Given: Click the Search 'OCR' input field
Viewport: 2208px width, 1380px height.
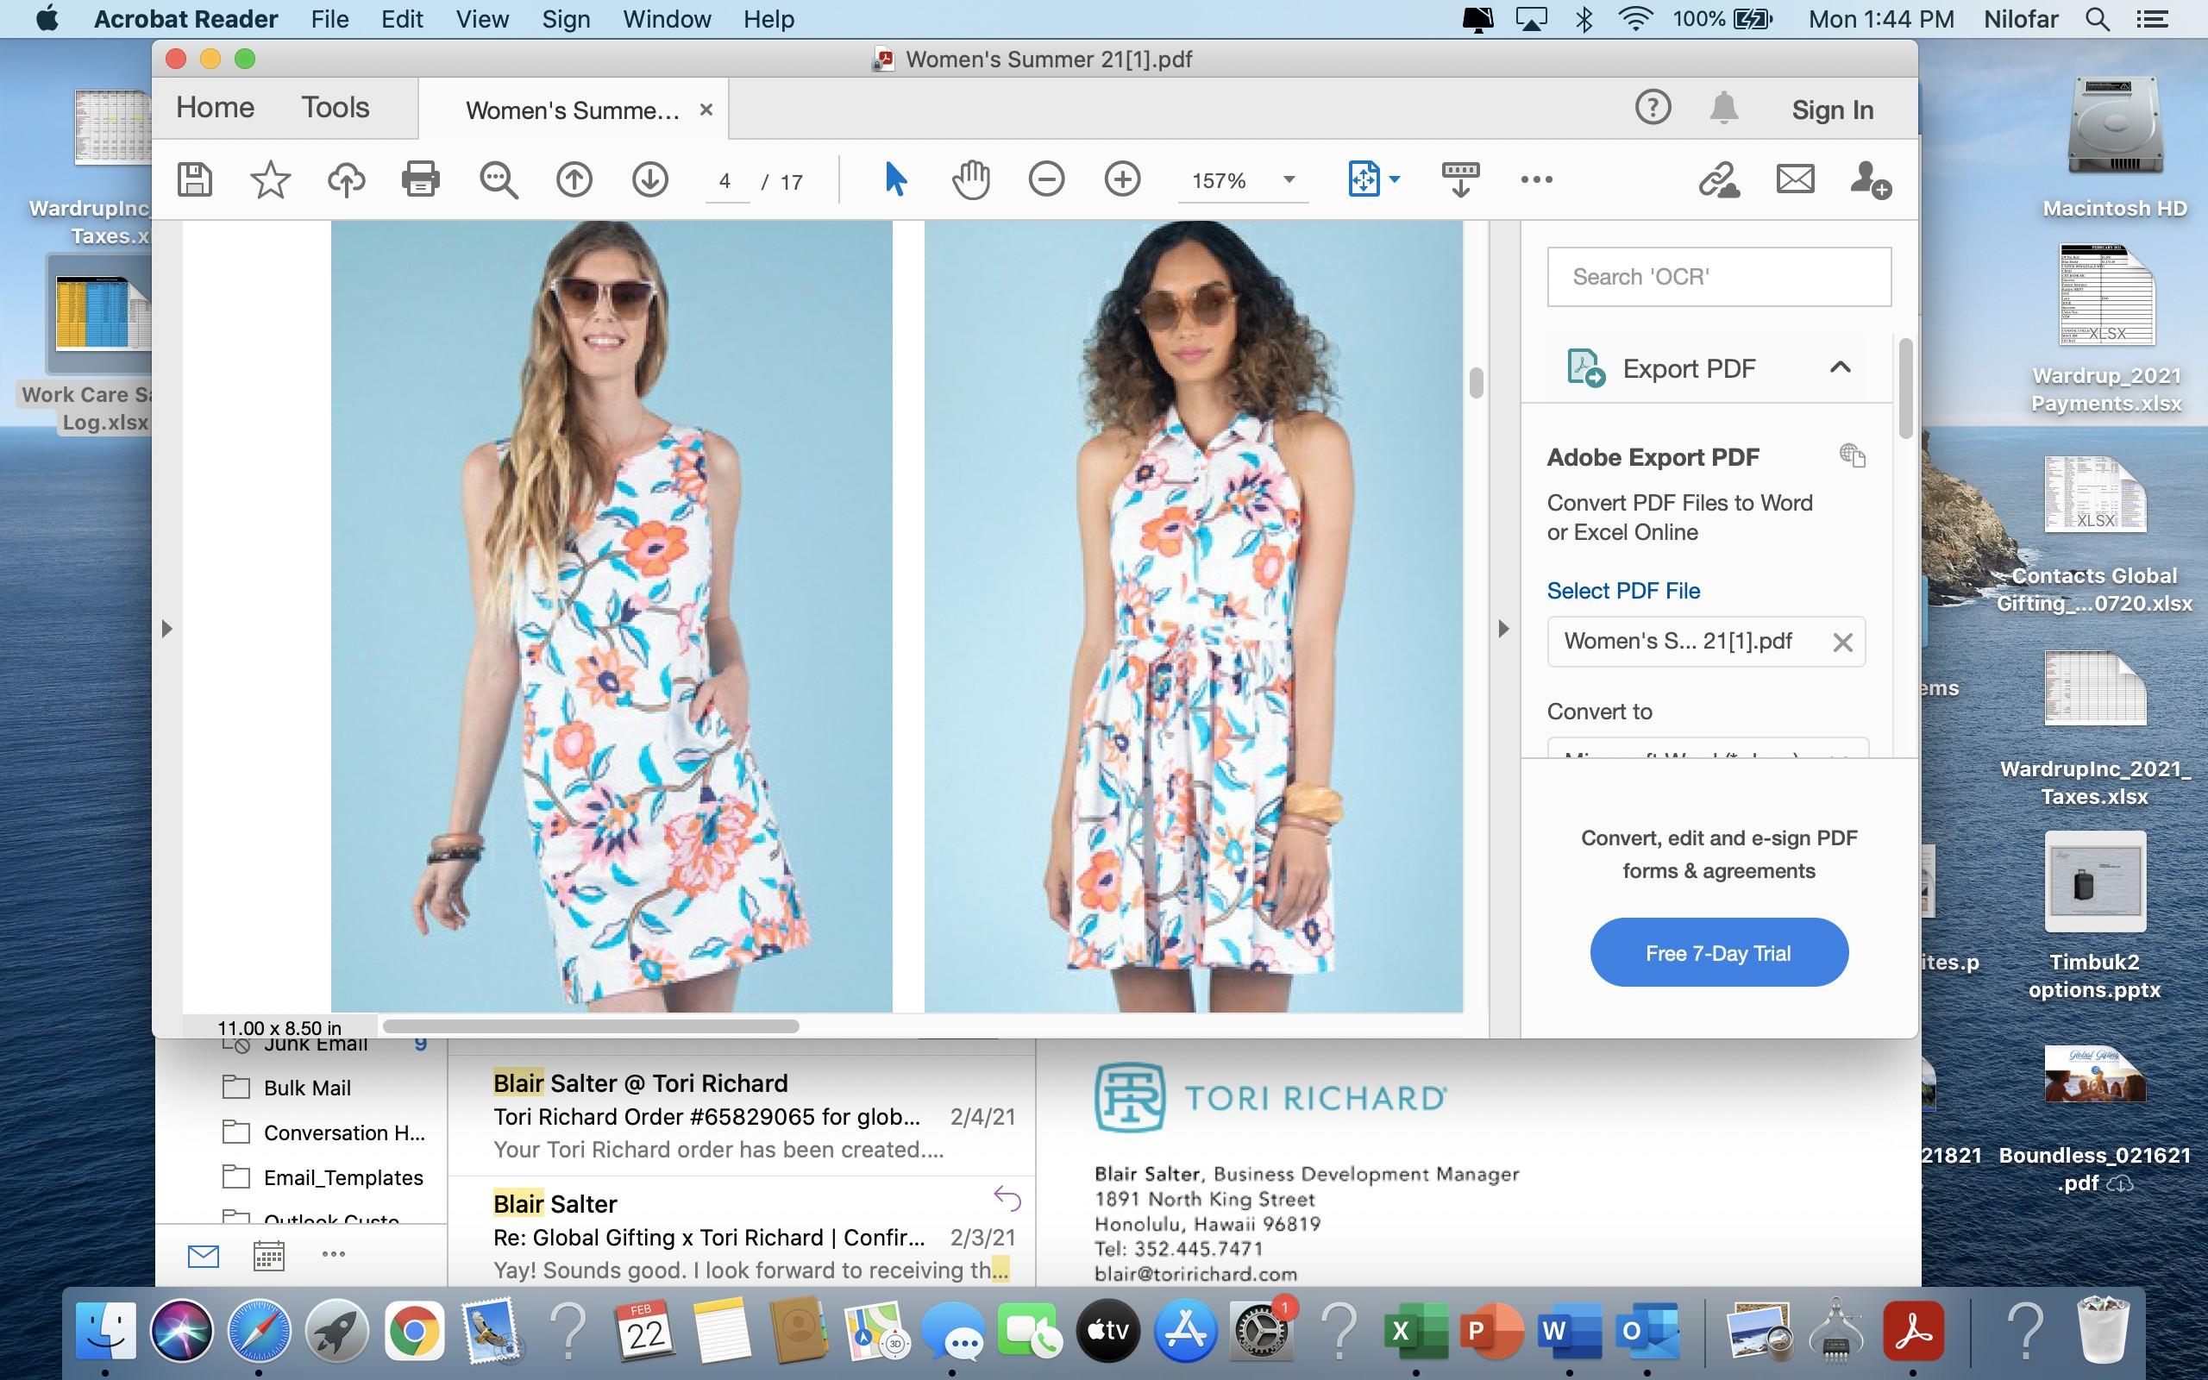Looking at the screenshot, I should pyautogui.click(x=1718, y=277).
